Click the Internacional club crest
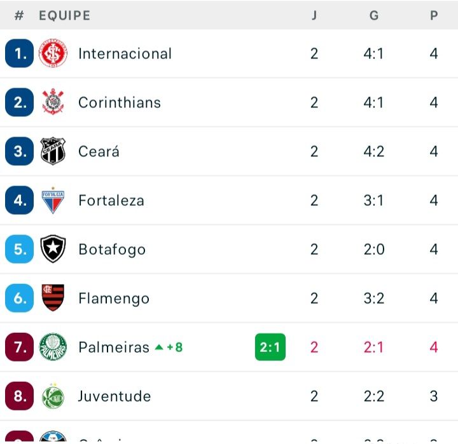Viewport: 458px width, 444px height. tap(53, 53)
